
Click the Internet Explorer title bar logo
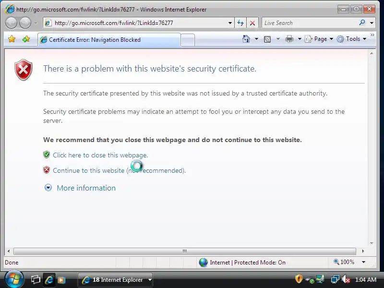(x=10, y=9)
